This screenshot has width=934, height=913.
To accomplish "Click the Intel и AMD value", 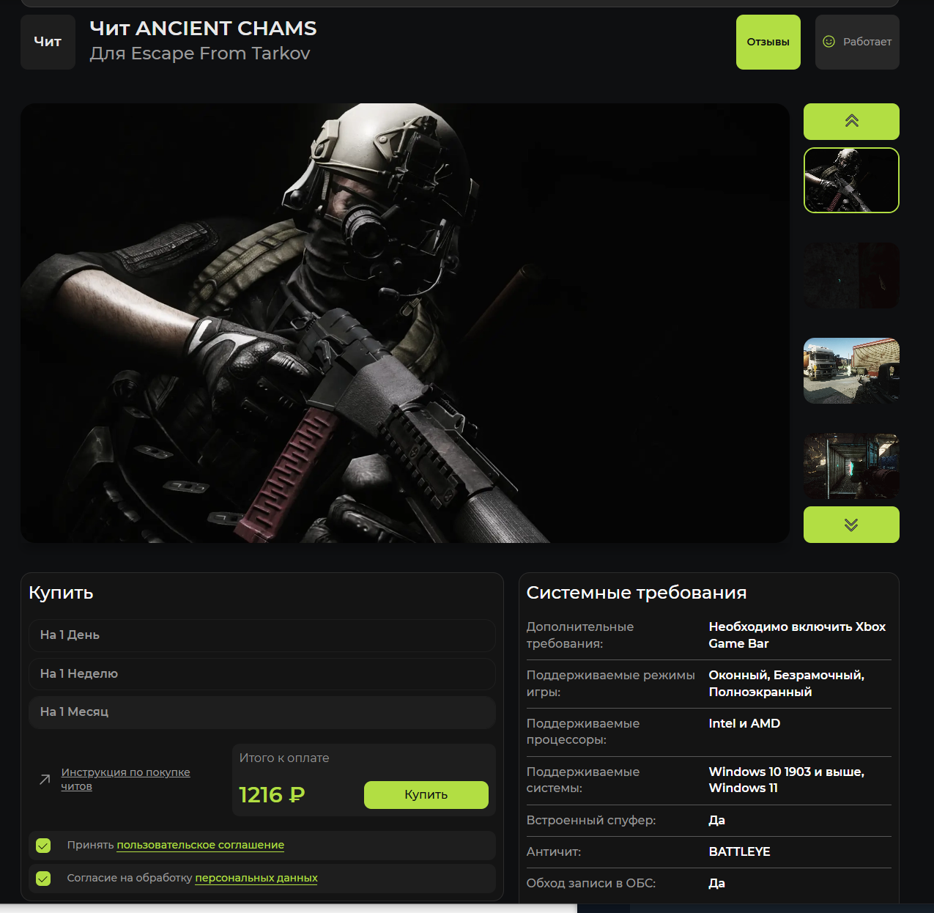I will coord(744,723).
